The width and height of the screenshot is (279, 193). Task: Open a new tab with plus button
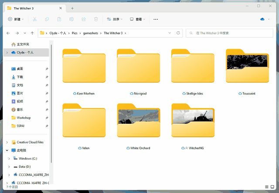(72, 8)
